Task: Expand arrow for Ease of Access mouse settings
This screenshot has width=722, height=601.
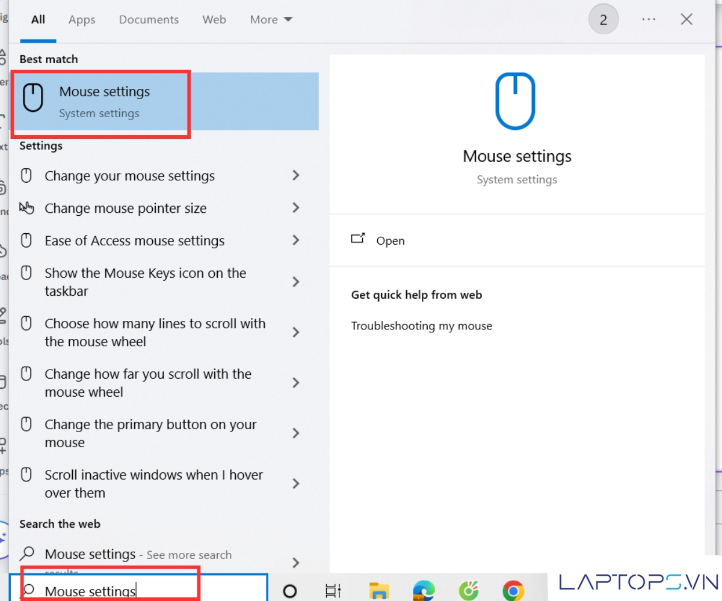Action: (x=295, y=240)
